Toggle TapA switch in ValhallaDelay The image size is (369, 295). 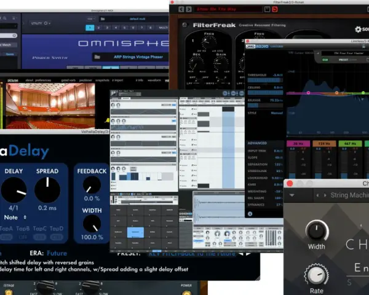[6, 237]
